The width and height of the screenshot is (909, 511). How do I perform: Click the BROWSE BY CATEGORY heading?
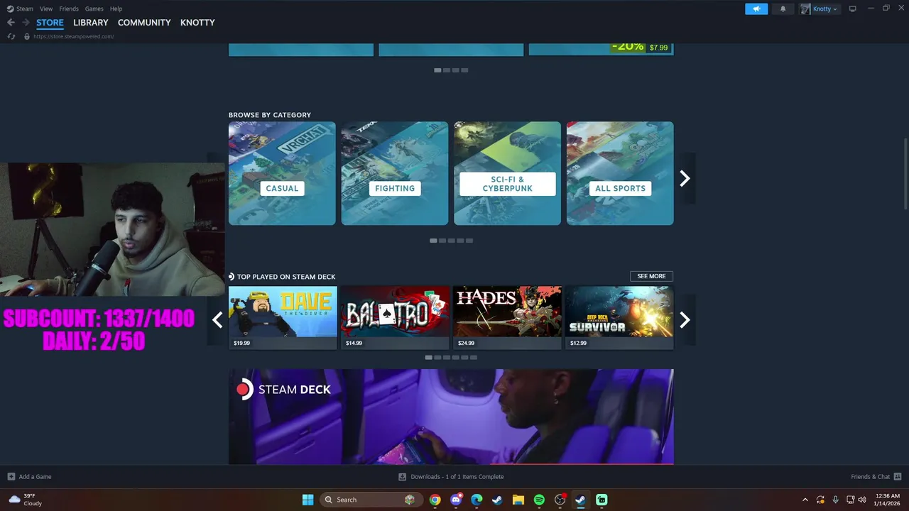[x=270, y=115]
